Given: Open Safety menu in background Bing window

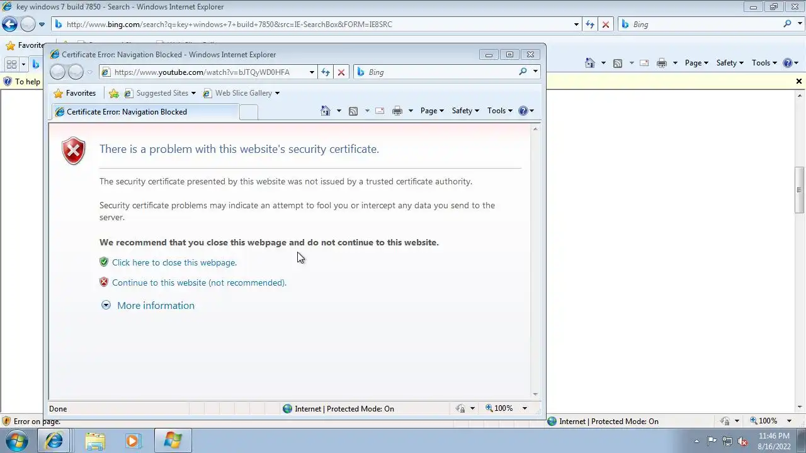Looking at the screenshot, I should coord(730,63).
